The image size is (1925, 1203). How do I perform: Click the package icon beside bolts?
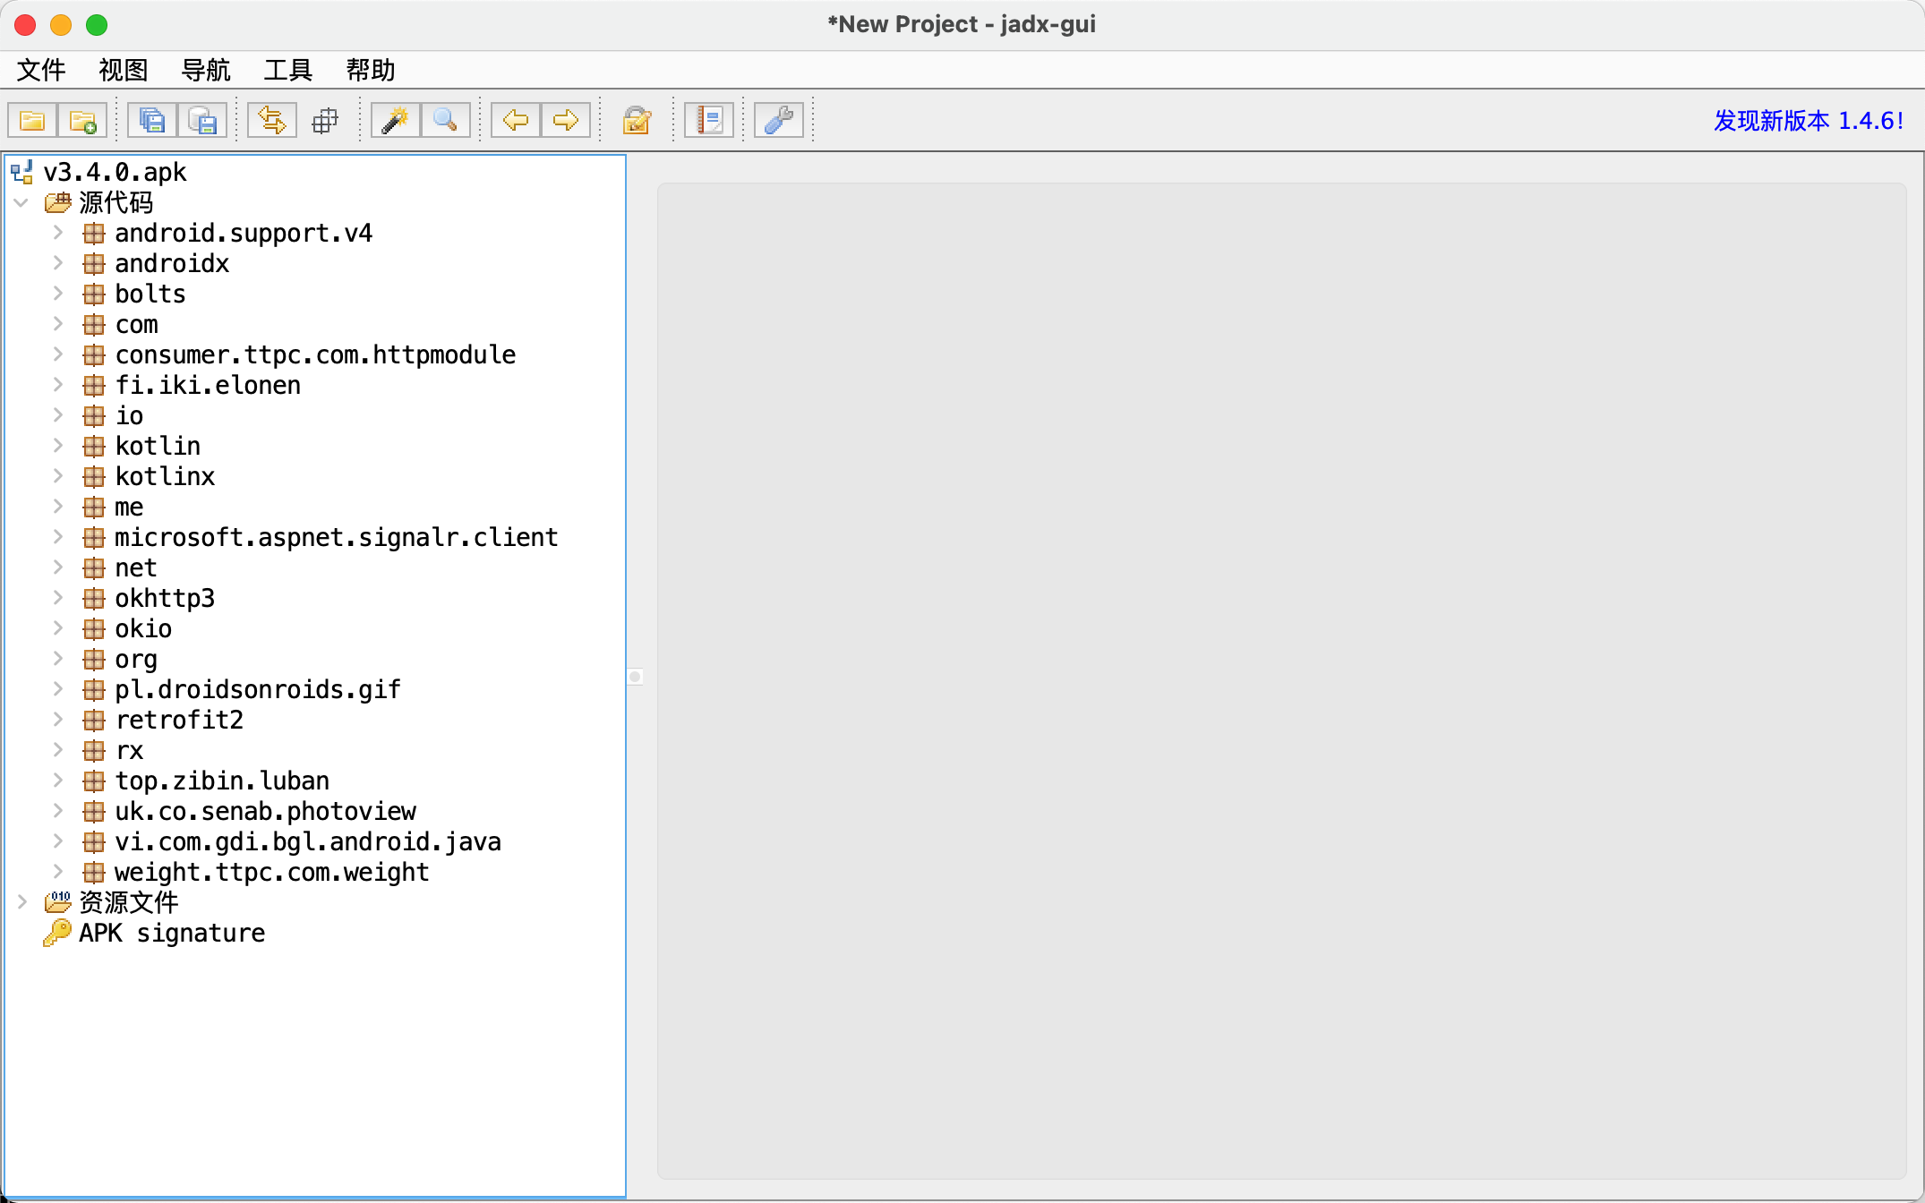click(93, 294)
